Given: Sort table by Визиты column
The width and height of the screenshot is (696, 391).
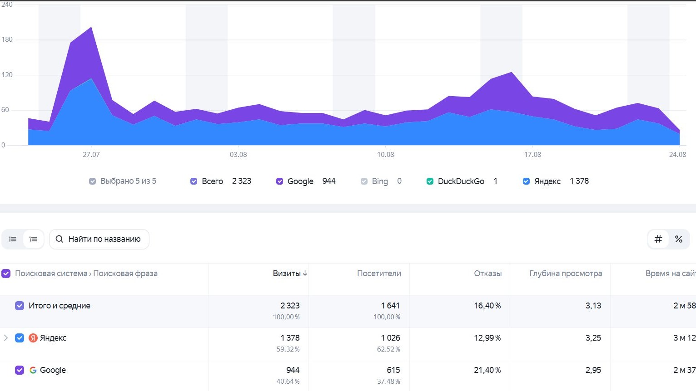Looking at the screenshot, I should (287, 274).
